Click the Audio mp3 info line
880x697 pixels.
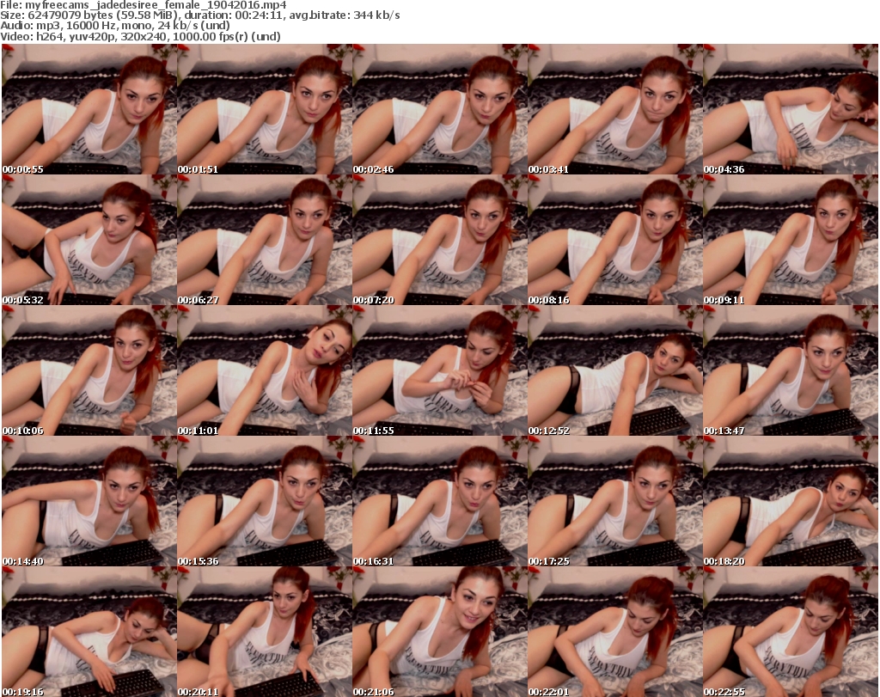[115, 26]
